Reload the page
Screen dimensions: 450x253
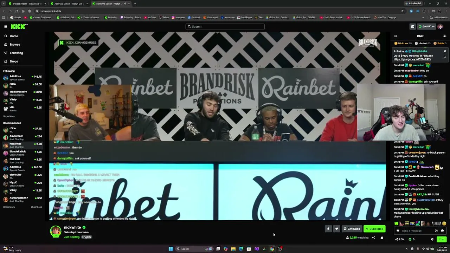(x=17, y=11)
